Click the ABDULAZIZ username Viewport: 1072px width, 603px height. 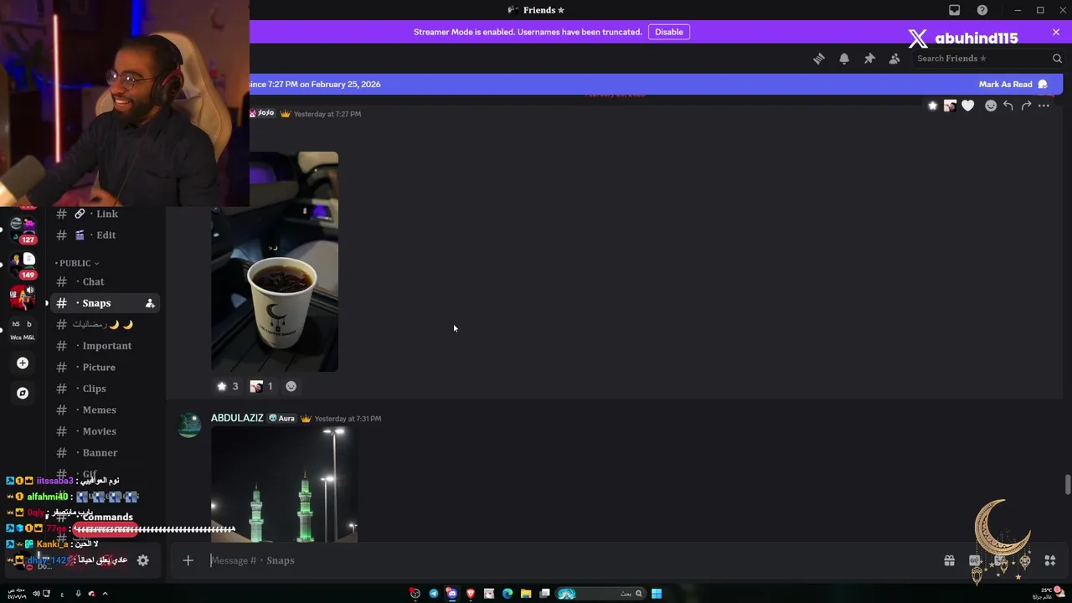pos(237,418)
